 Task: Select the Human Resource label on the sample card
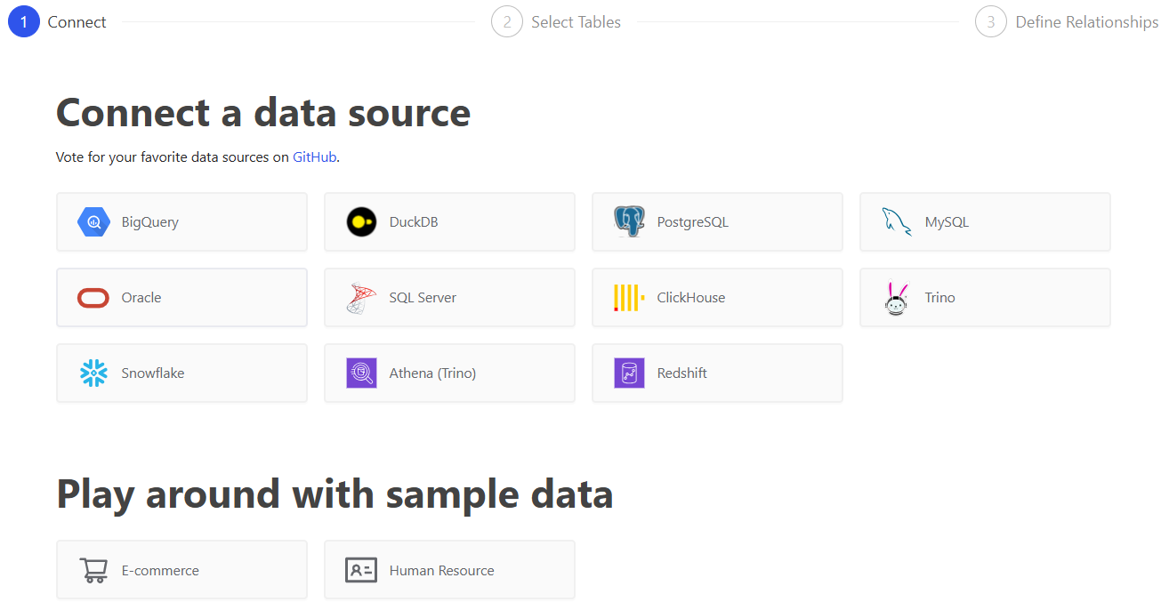[x=442, y=571]
